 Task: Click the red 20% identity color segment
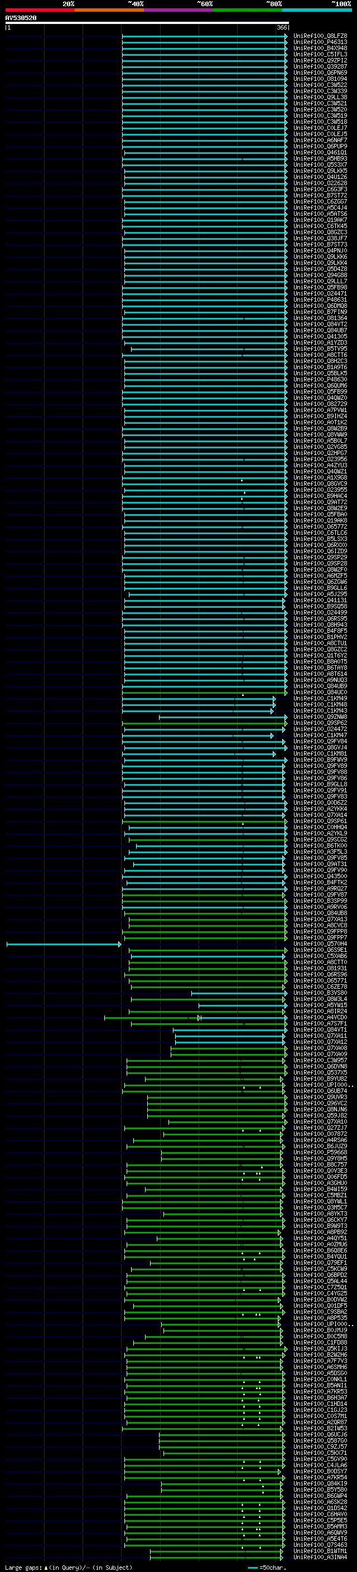[x=40, y=10]
